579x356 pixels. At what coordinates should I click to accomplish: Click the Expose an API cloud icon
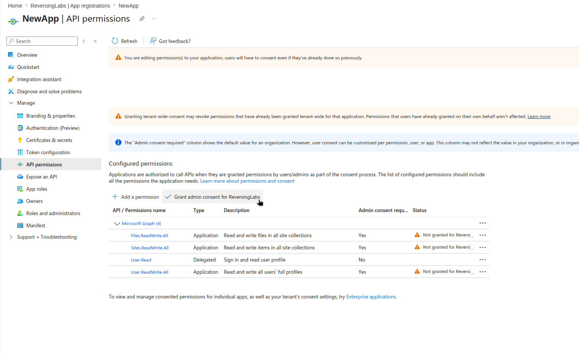tap(20, 177)
